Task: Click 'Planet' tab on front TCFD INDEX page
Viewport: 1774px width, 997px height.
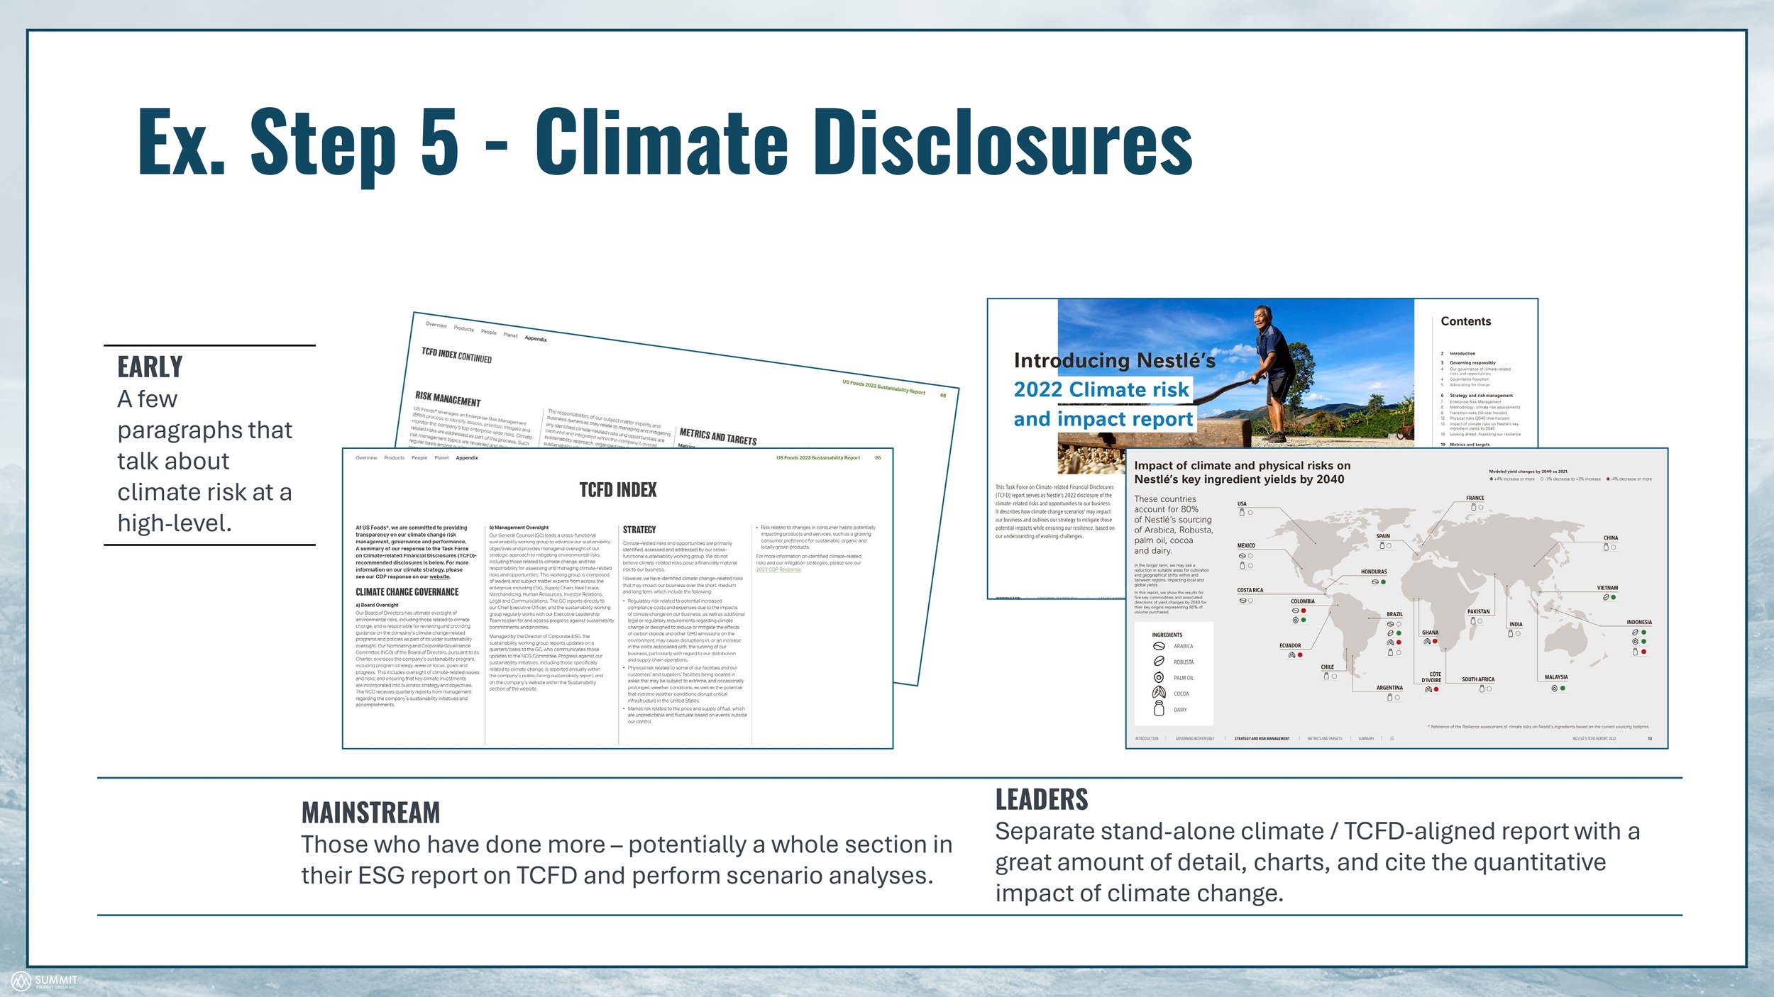Action: click(441, 458)
